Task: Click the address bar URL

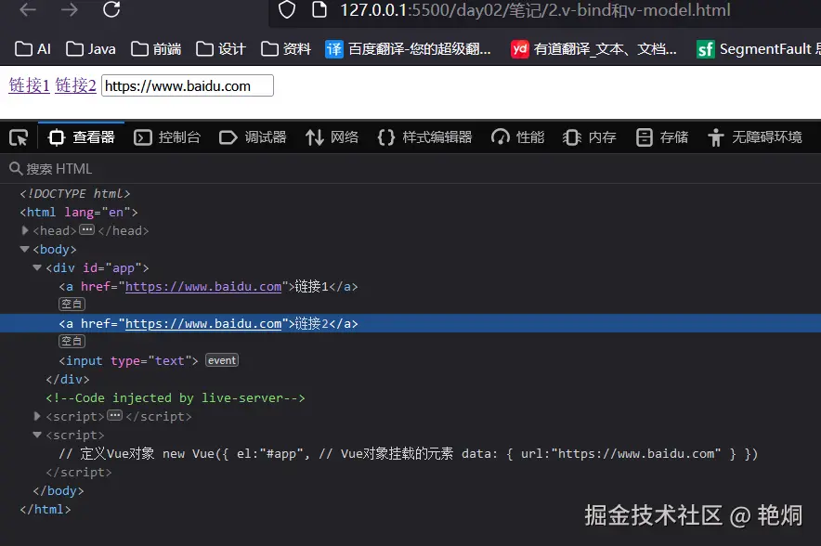Action: coord(535,10)
